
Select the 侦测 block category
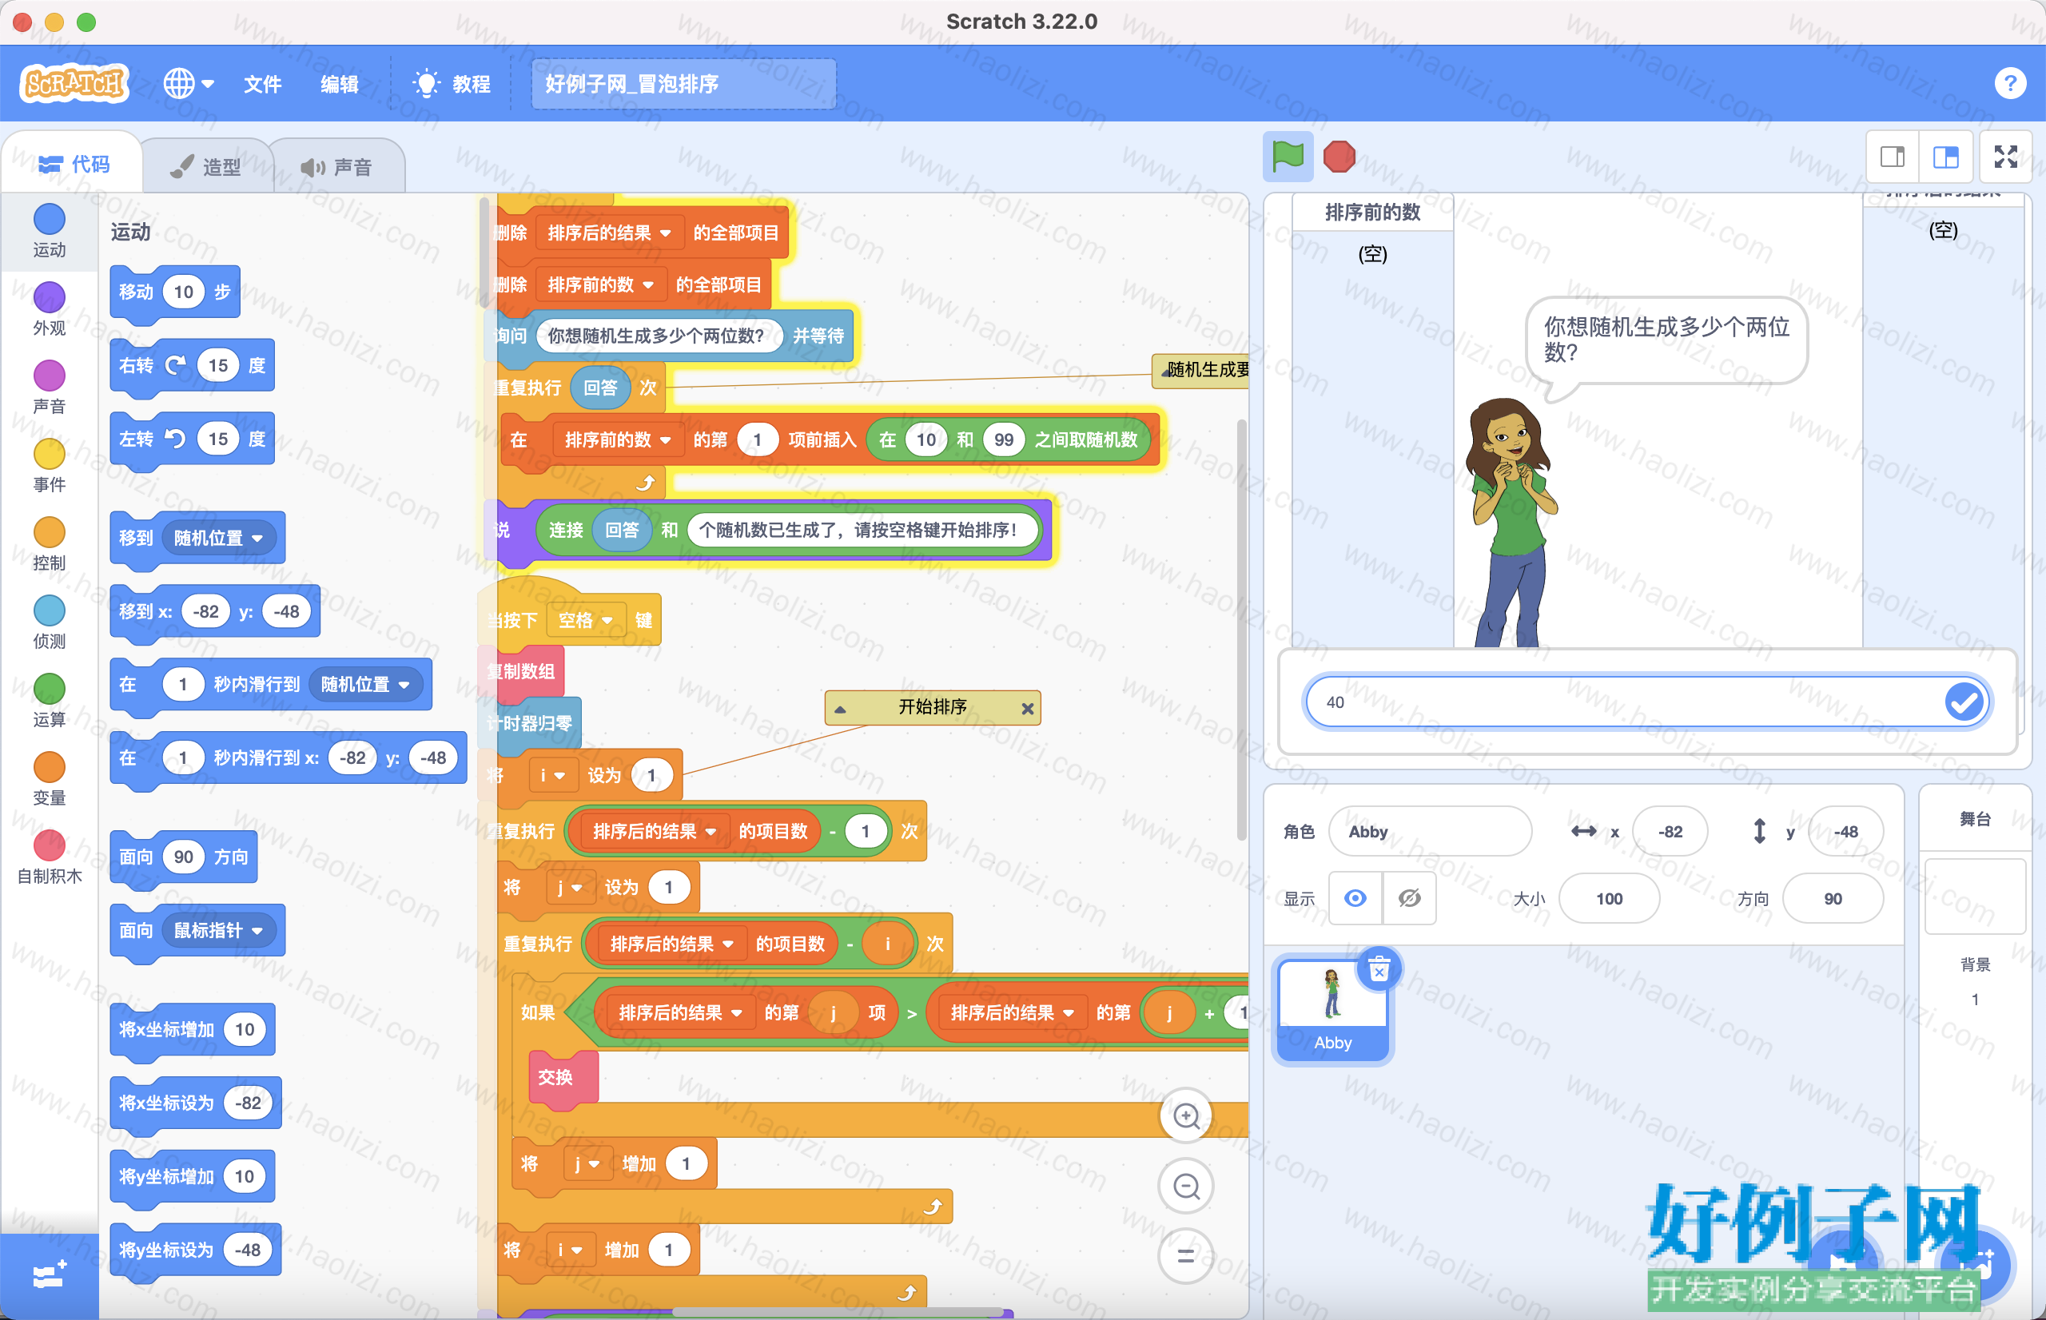pyautogui.click(x=49, y=622)
